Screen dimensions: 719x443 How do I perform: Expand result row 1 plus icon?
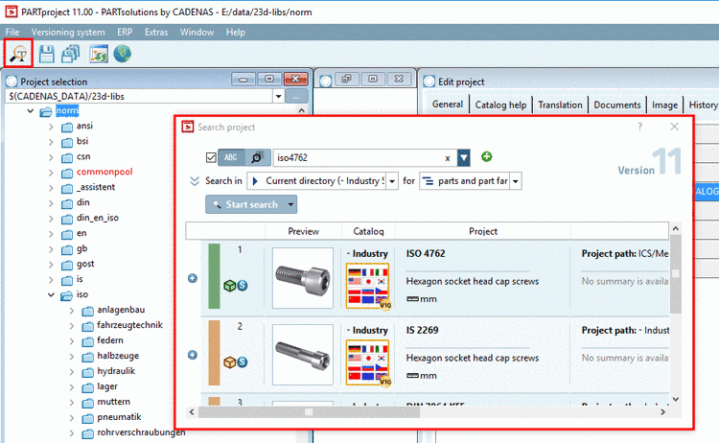click(193, 278)
